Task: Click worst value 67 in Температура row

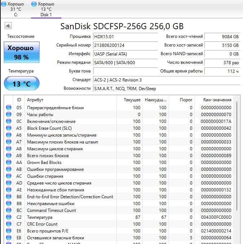Action: click(164, 217)
